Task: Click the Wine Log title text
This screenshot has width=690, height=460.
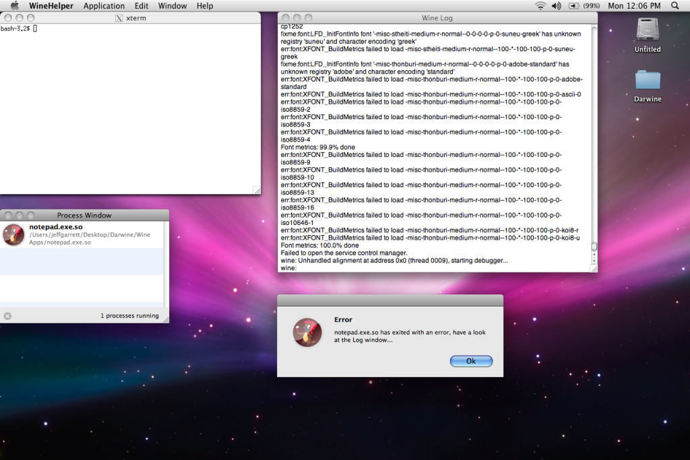Action: (x=437, y=18)
